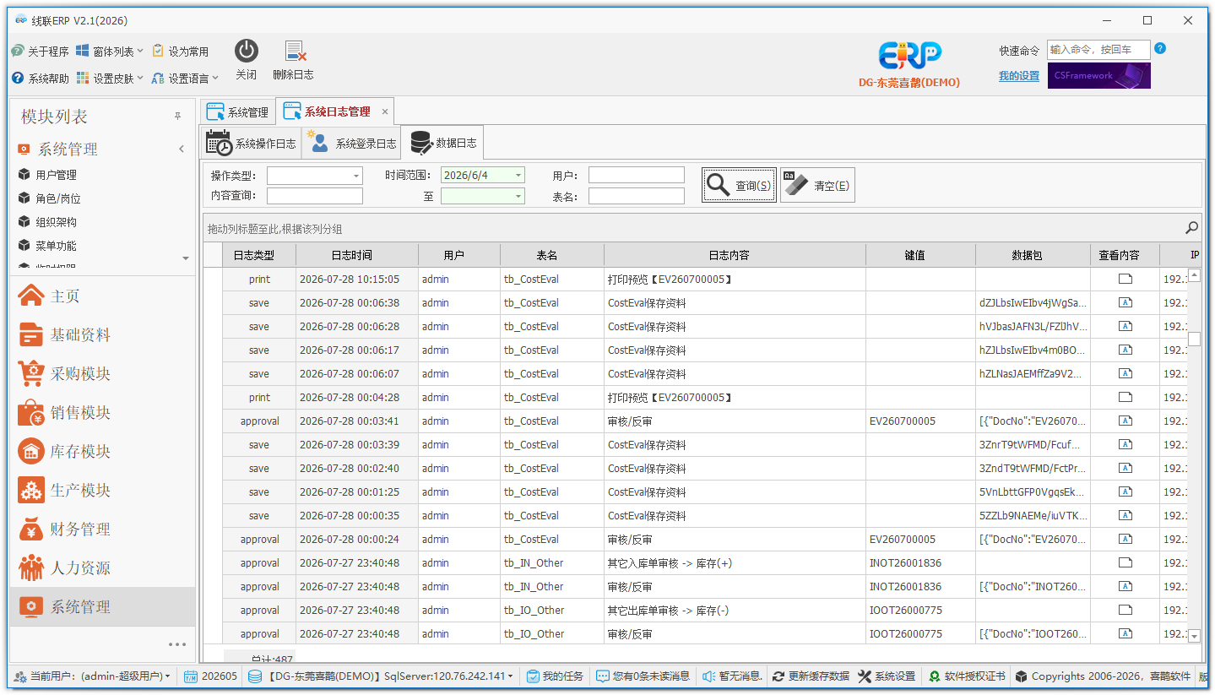The image size is (1215, 695).
Task: Sort by 日志时间 column header
Action: click(357, 255)
